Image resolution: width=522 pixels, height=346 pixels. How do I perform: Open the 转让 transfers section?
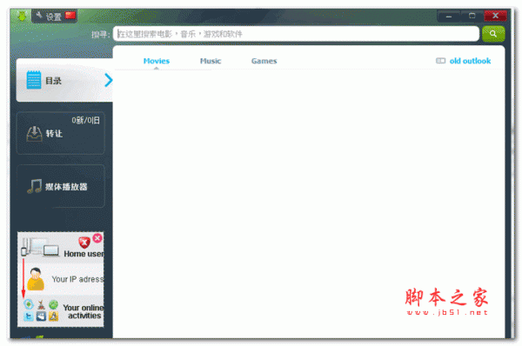(61, 133)
